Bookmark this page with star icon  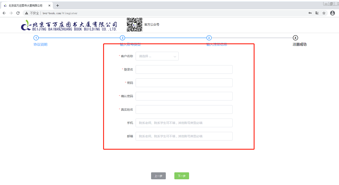point(324,13)
